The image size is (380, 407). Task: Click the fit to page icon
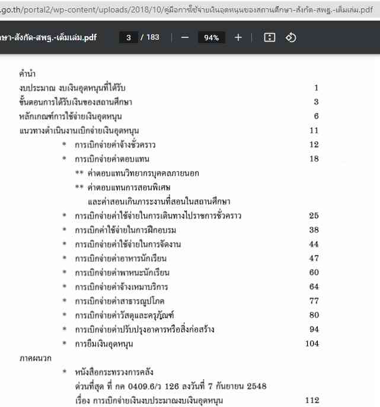click(x=270, y=37)
